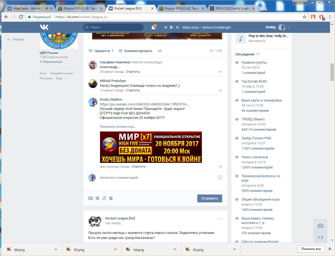Click Наверх to go to the top
335x256 pixels.
pos(15,39)
